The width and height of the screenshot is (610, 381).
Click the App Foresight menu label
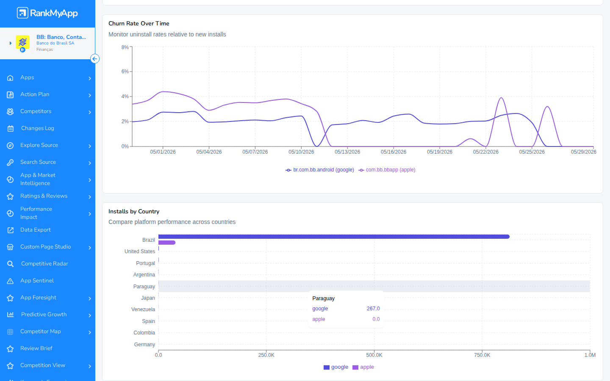[38, 298]
